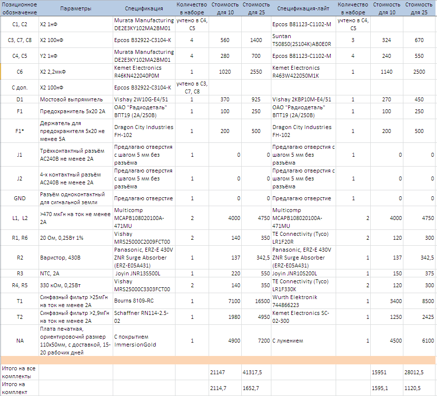This screenshot has width=437, height=396.
Task: Select the 'Позиционное обозначение' header cell
Action: point(20,8)
